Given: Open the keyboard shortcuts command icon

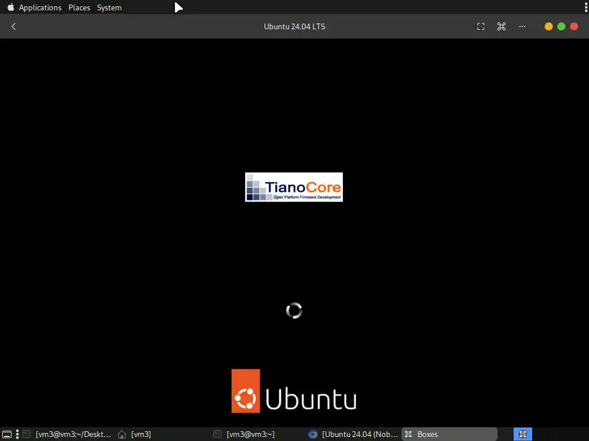Looking at the screenshot, I should click(x=502, y=26).
